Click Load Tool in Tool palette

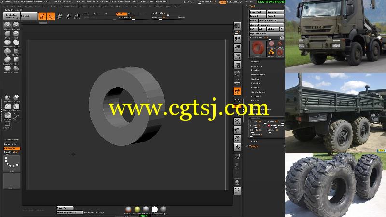pos(258,12)
